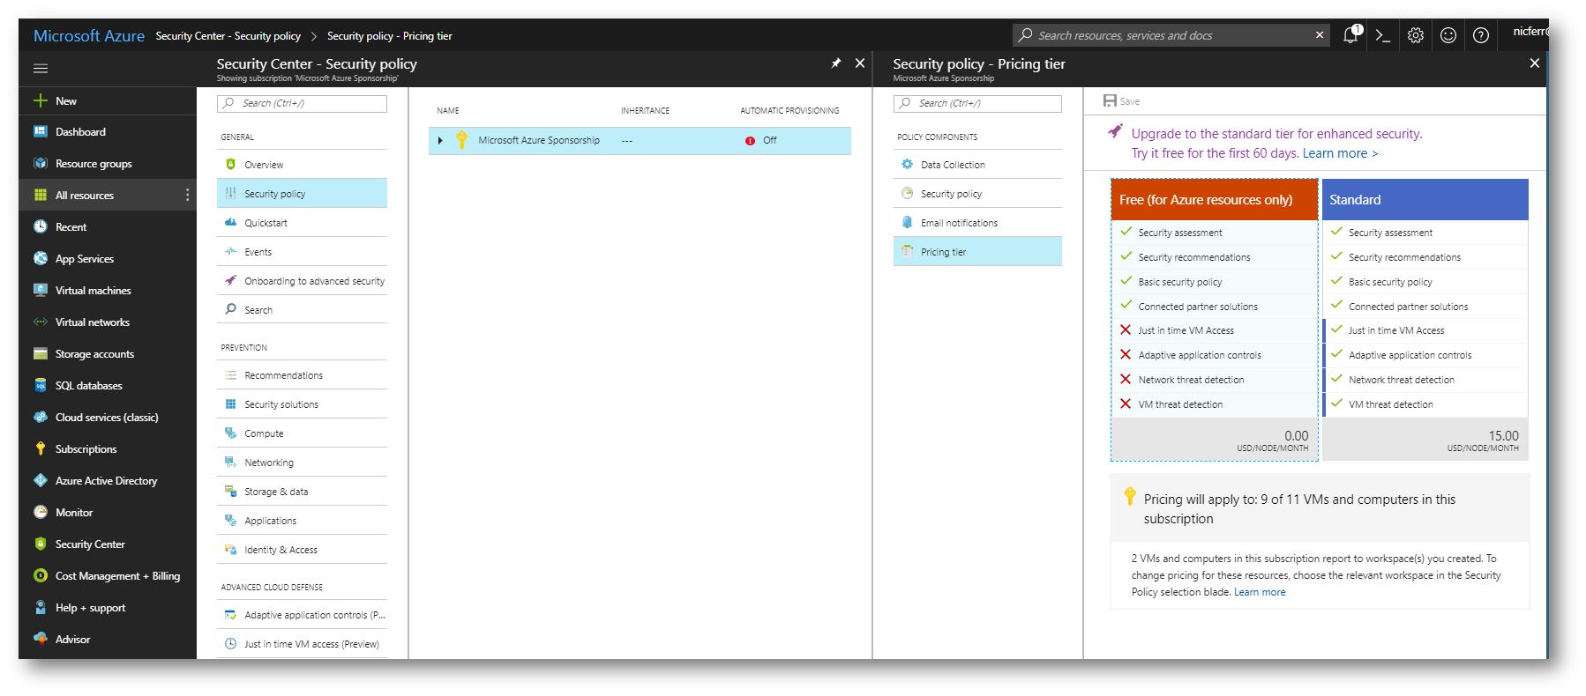Click the Monitor icon in sidebar
1586x696 pixels.
coord(41,513)
